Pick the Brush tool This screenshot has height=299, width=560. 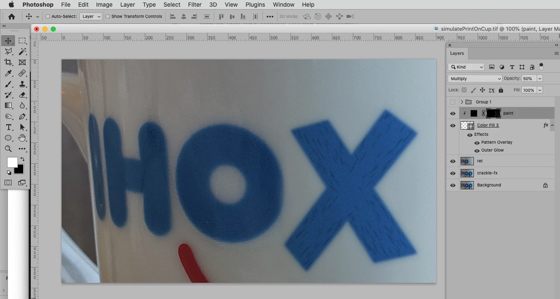click(8, 84)
